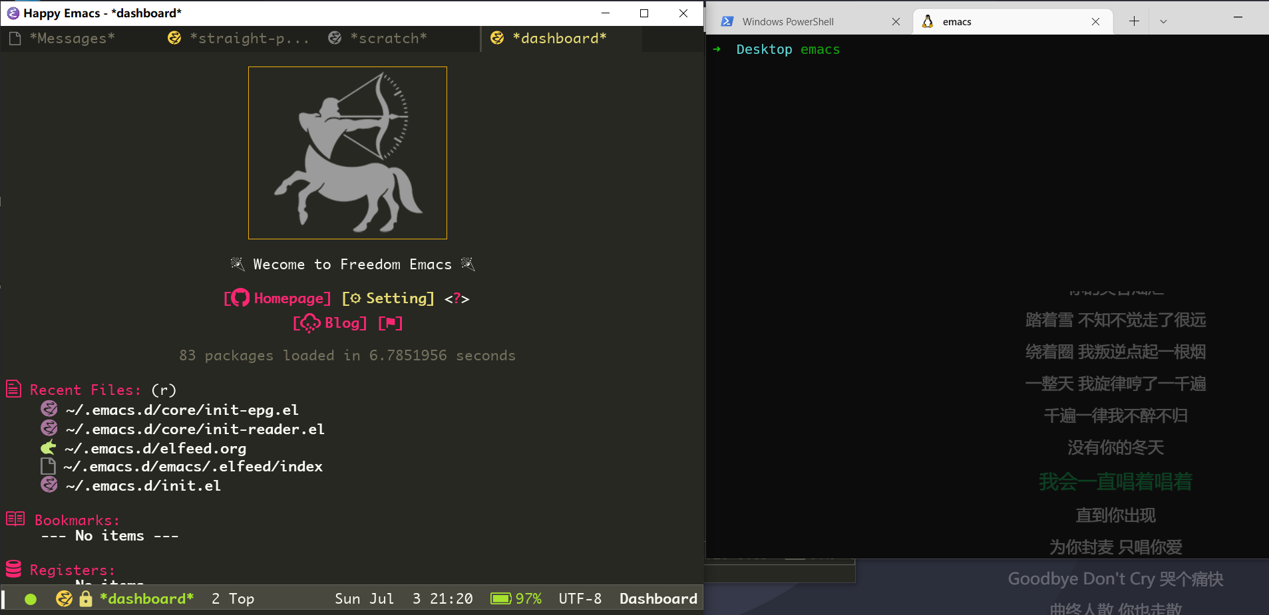This screenshot has width=1269, height=615.
Task: Click the flag icon button
Action: pos(391,323)
